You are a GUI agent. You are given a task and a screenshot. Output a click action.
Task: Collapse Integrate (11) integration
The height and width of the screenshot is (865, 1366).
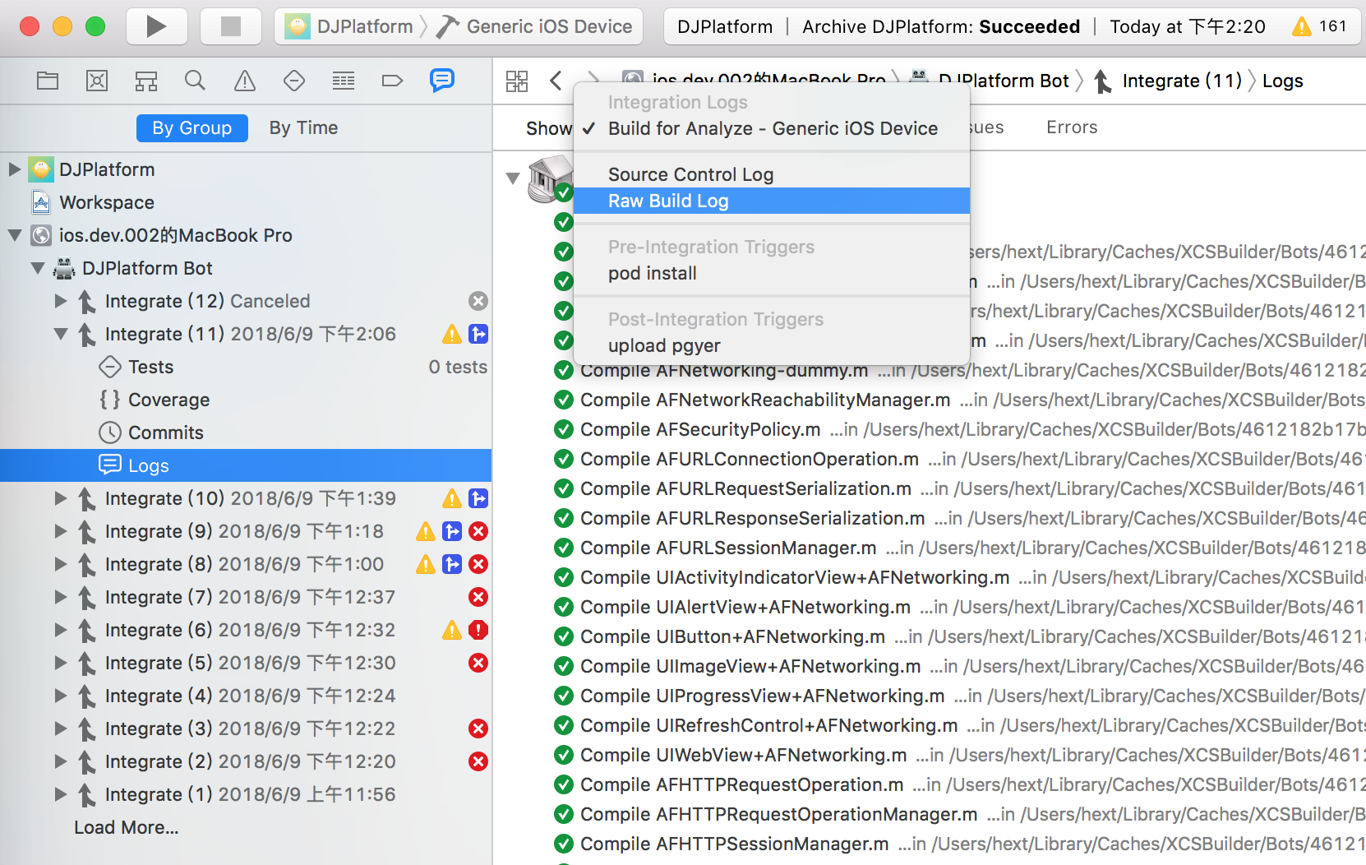61,334
